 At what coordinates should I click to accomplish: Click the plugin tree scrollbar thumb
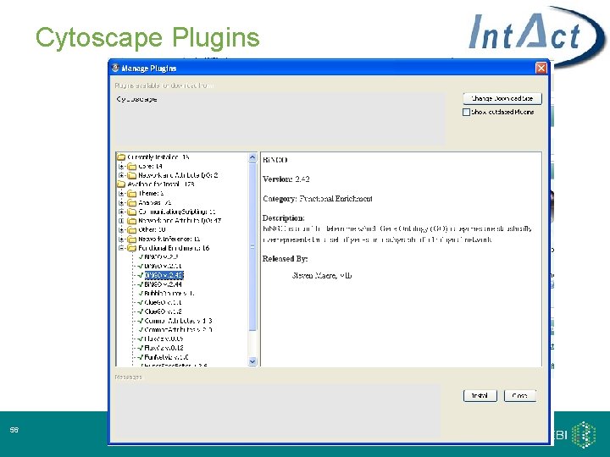pyautogui.click(x=252, y=246)
